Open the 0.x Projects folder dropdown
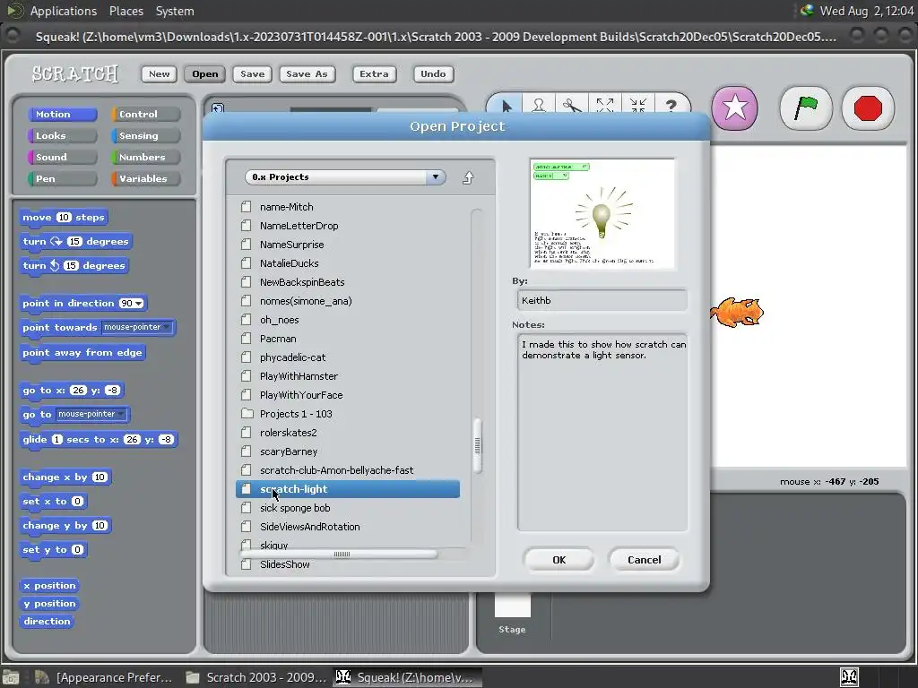Screen dimensions: 918x688 point(345,177)
